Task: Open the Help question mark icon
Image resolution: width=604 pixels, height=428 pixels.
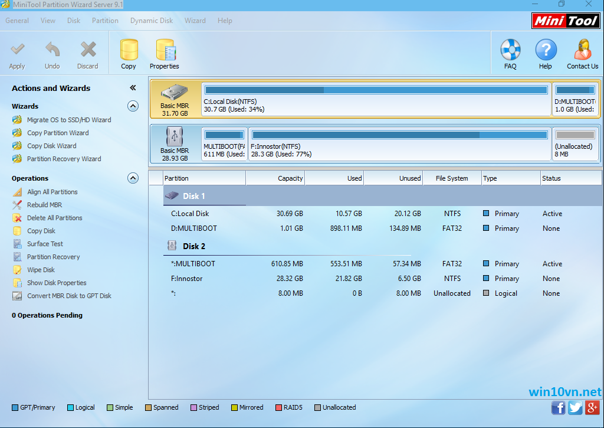Action: (546, 50)
